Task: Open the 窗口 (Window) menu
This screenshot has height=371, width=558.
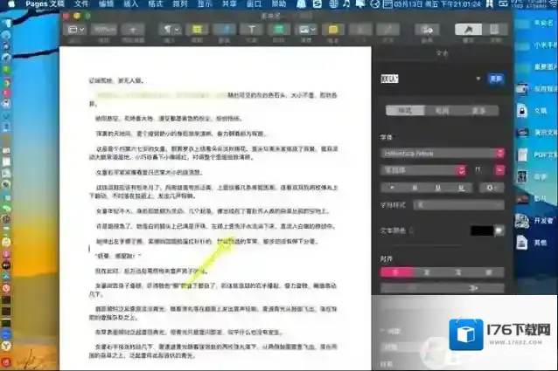Action: tap(254, 3)
